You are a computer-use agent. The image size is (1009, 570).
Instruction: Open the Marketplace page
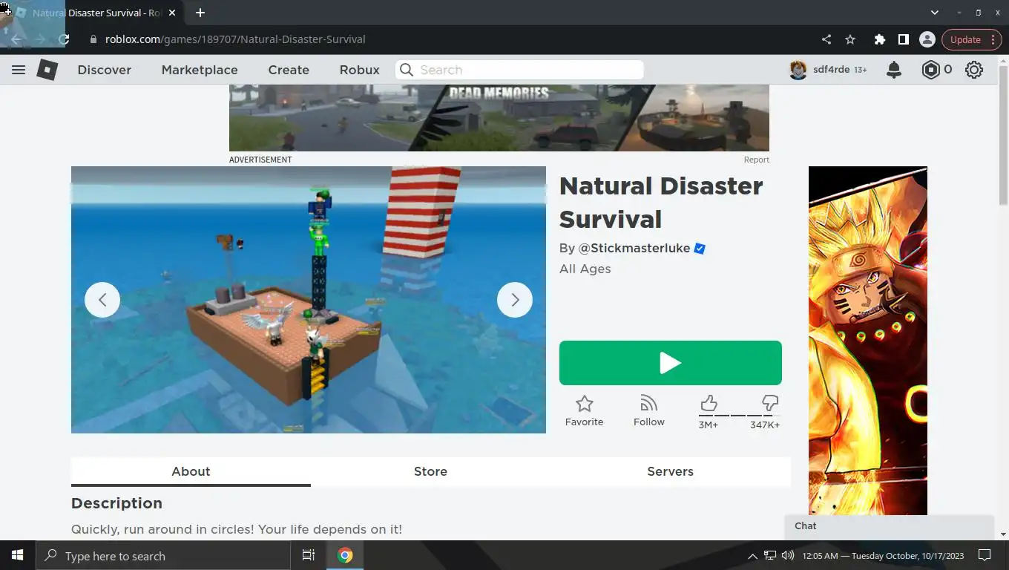200,70
